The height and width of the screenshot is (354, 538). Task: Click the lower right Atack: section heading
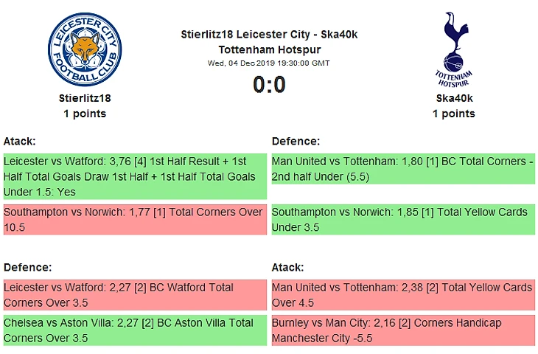[287, 267]
